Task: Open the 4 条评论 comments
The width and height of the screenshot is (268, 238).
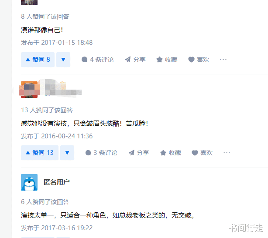Action: point(98,60)
